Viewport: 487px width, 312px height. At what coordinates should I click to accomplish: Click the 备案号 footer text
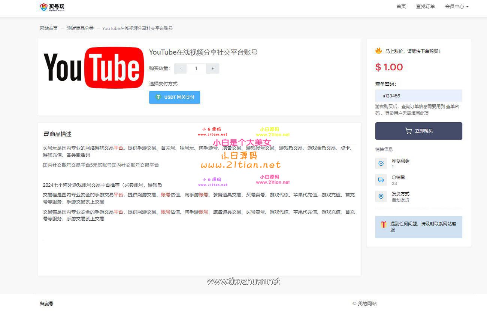[47, 304]
